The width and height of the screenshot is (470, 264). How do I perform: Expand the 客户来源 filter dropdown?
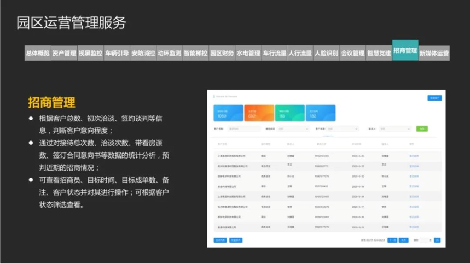coord(343,128)
